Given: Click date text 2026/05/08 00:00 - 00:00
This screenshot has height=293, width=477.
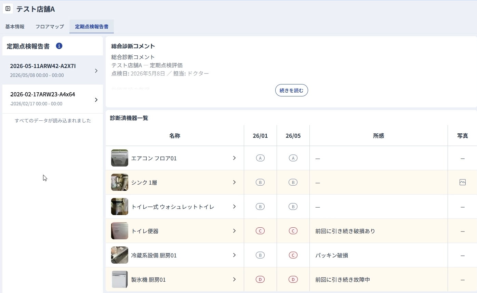Looking at the screenshot, I should 37,75.
